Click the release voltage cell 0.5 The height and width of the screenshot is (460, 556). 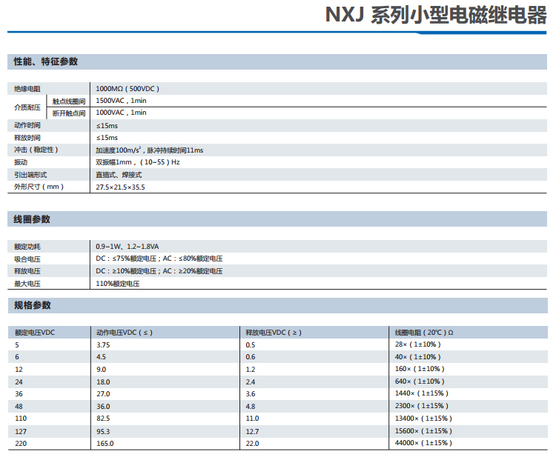click(251, 345)
